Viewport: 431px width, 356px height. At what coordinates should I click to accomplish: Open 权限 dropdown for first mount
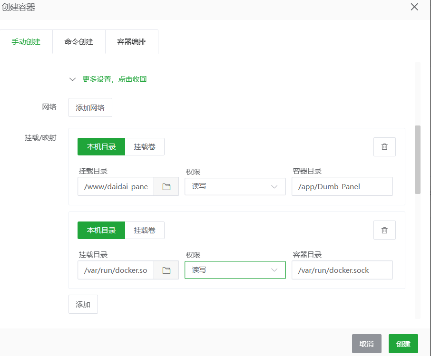tap(235, 187)
